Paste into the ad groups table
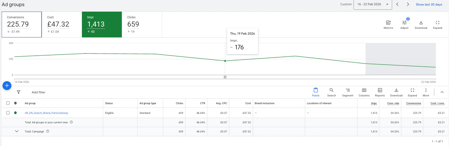Image resolution: width=449 pixels, height=146 pixels. click(316, 92)
